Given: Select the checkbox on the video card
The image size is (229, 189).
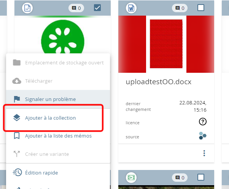Looking at the screenshot, I should click(x=201, y=177).
